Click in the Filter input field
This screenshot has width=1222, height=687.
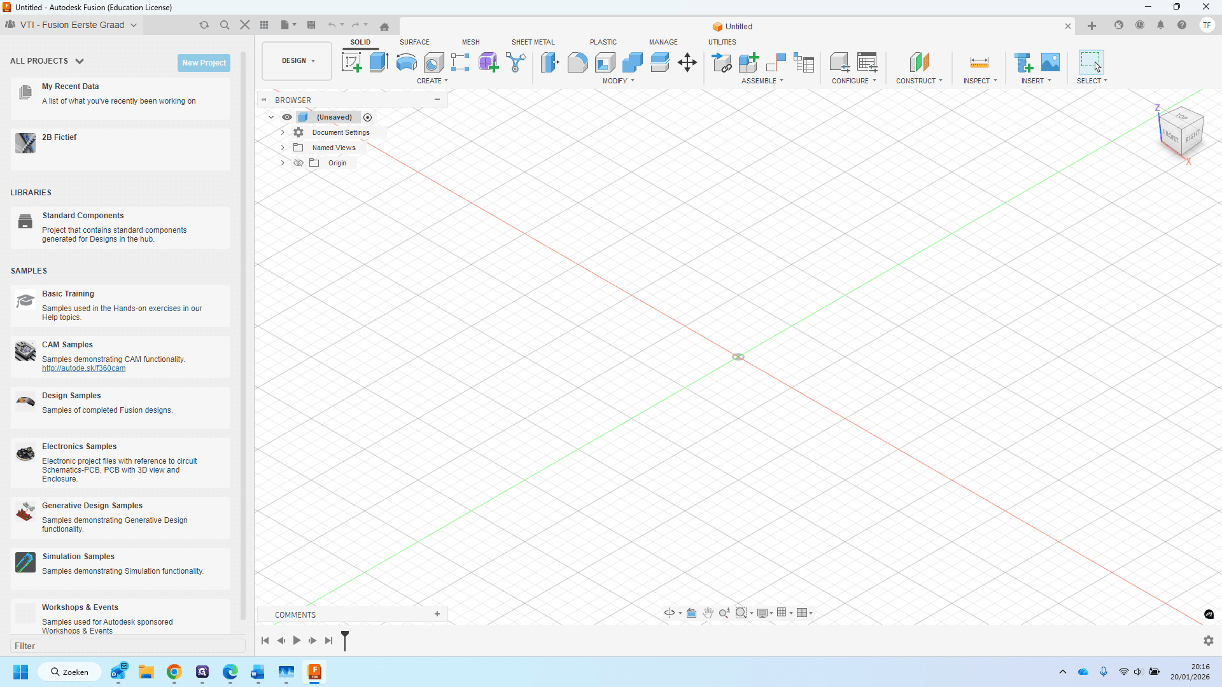(x=127, y=646)
